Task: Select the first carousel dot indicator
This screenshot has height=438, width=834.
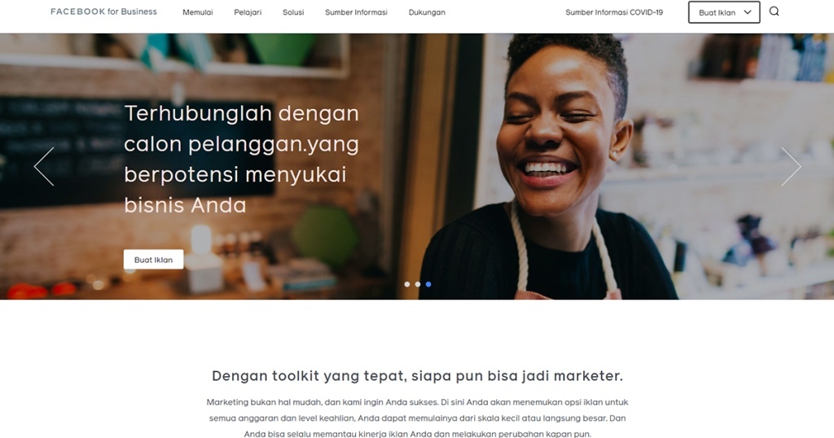Action: 407,284
